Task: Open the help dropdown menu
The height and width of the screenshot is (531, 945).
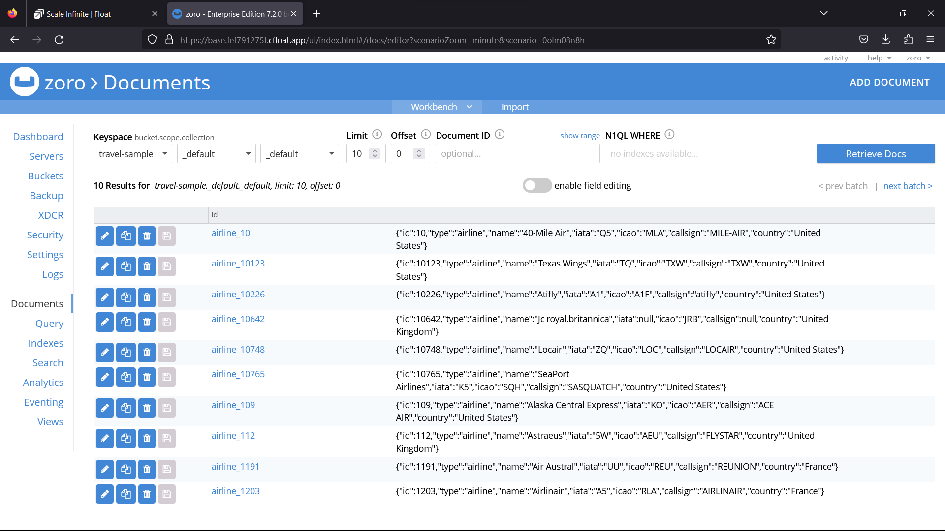Action: pyautogui.click(x=880, y=58)
